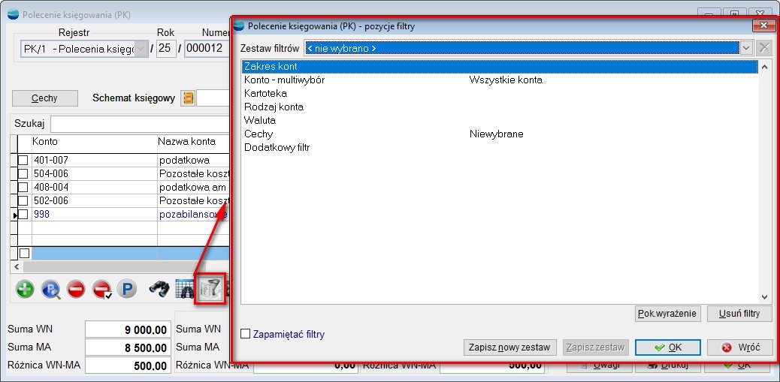780x382 pixels.
Task: Expand the Zestaw filtrów dropdown
Action: tap(745, 48)
